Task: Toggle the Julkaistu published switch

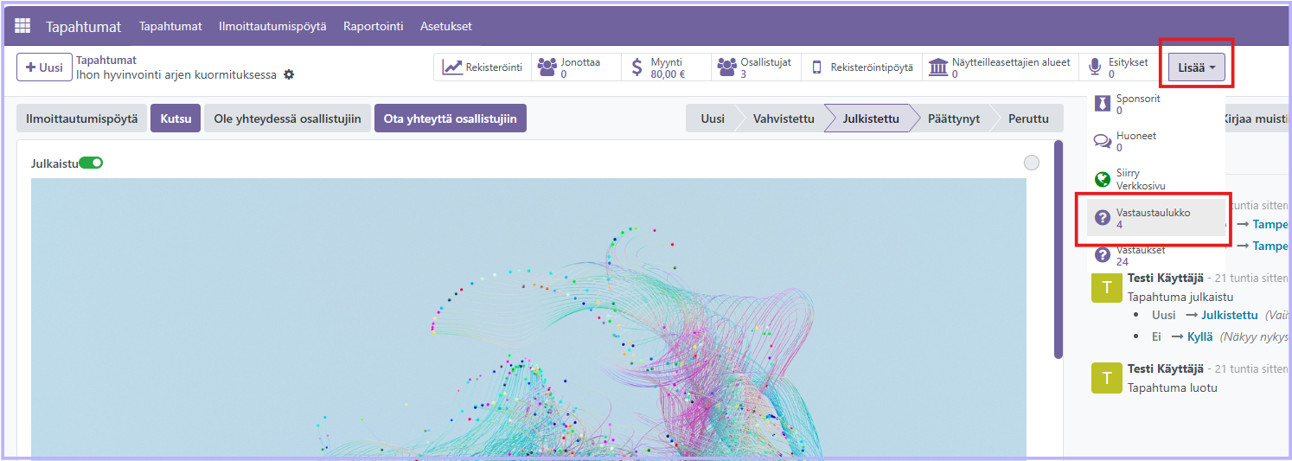Action: 91,163
